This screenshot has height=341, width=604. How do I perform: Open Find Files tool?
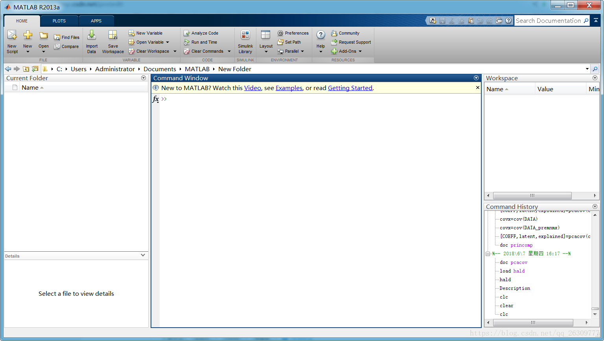[x=66, y=37]
